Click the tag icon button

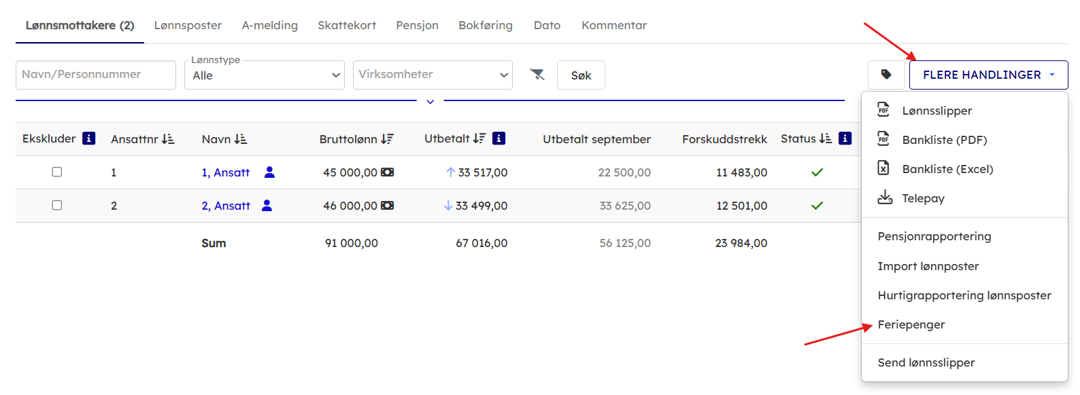885,75
